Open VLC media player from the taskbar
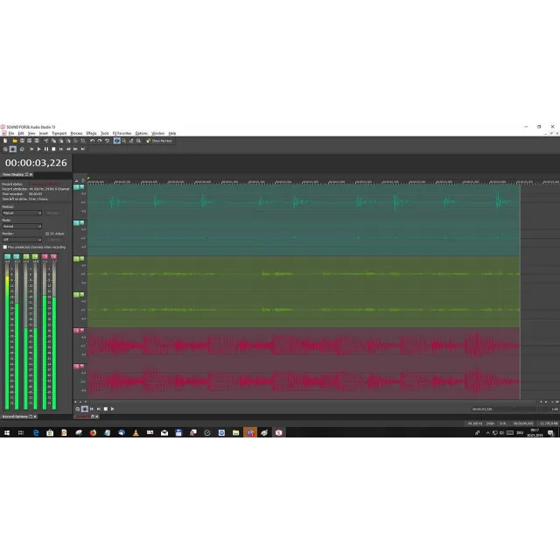The width and height of the screenshot is (560, 560). pyautogui.click(x=136, y=432)
